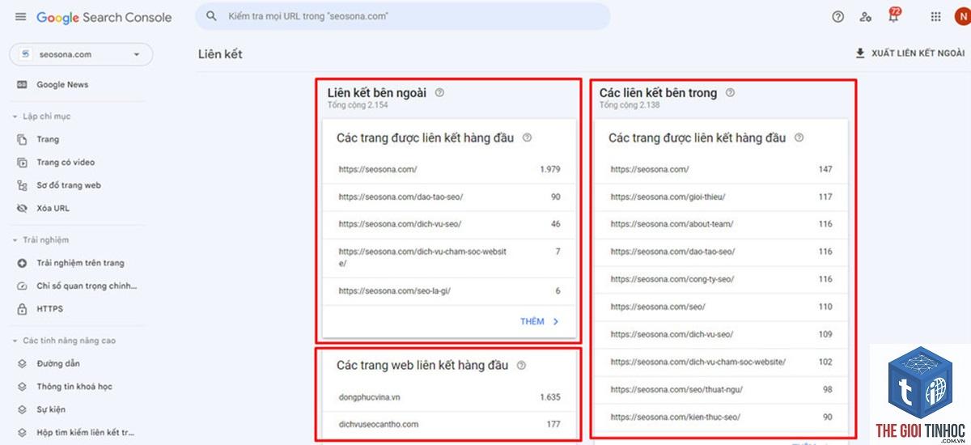This screenshot has height=445, width=971.
Task: Open internal row https://seosona.com/about-team/
Action: [x=721, y=224]
